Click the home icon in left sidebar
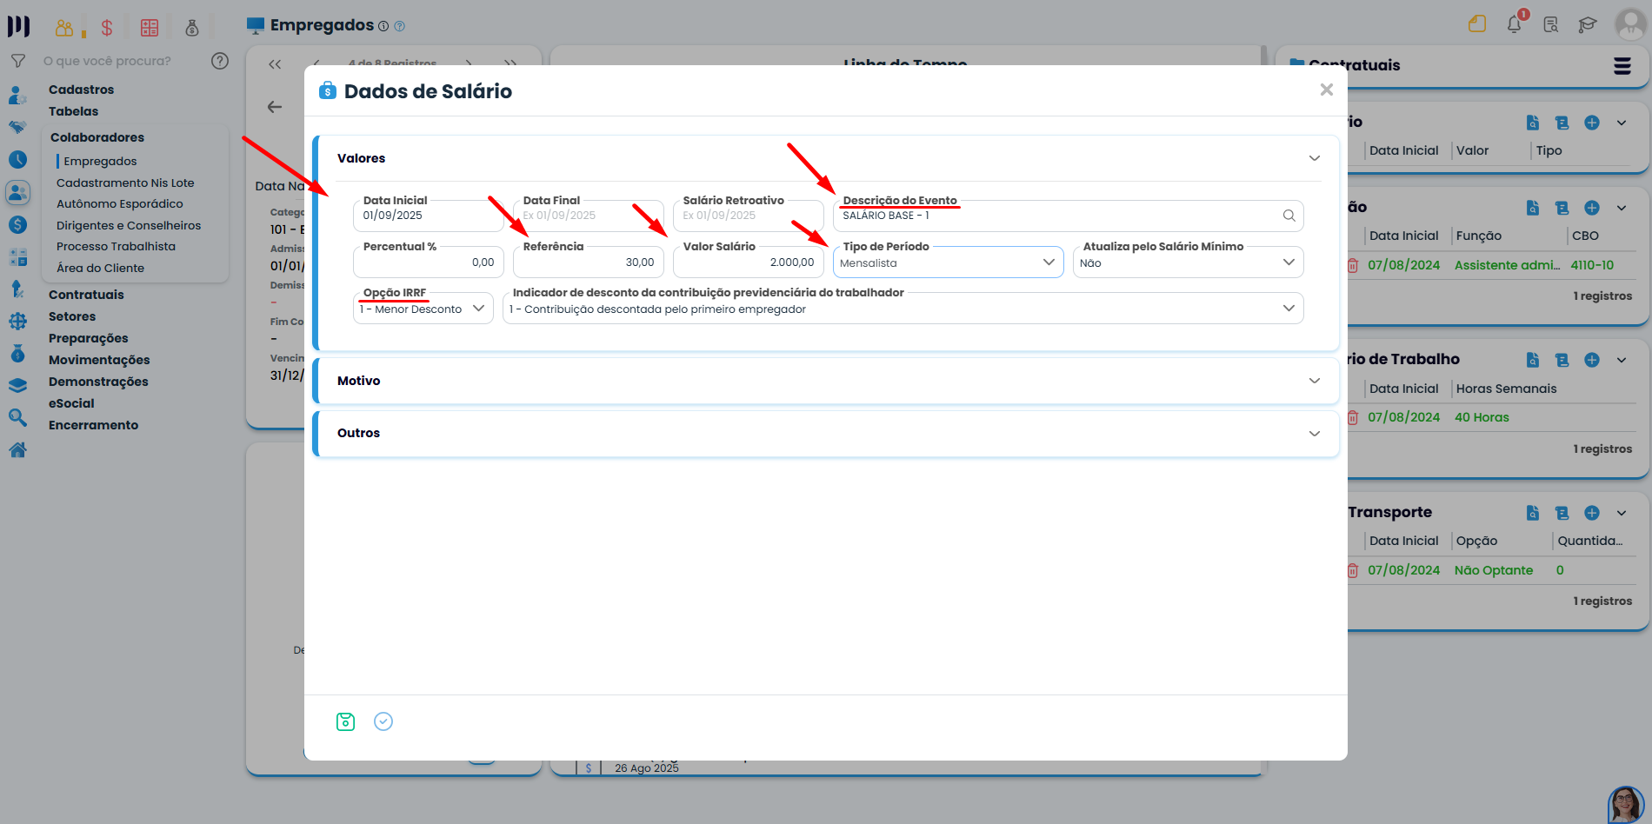Image resolution: width=1652 pixels, height=824 pixels. click(x=17, y=449)
